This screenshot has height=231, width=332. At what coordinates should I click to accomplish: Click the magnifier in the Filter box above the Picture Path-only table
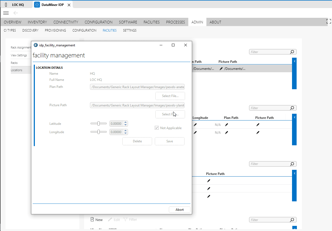click(x=292, y=164)
